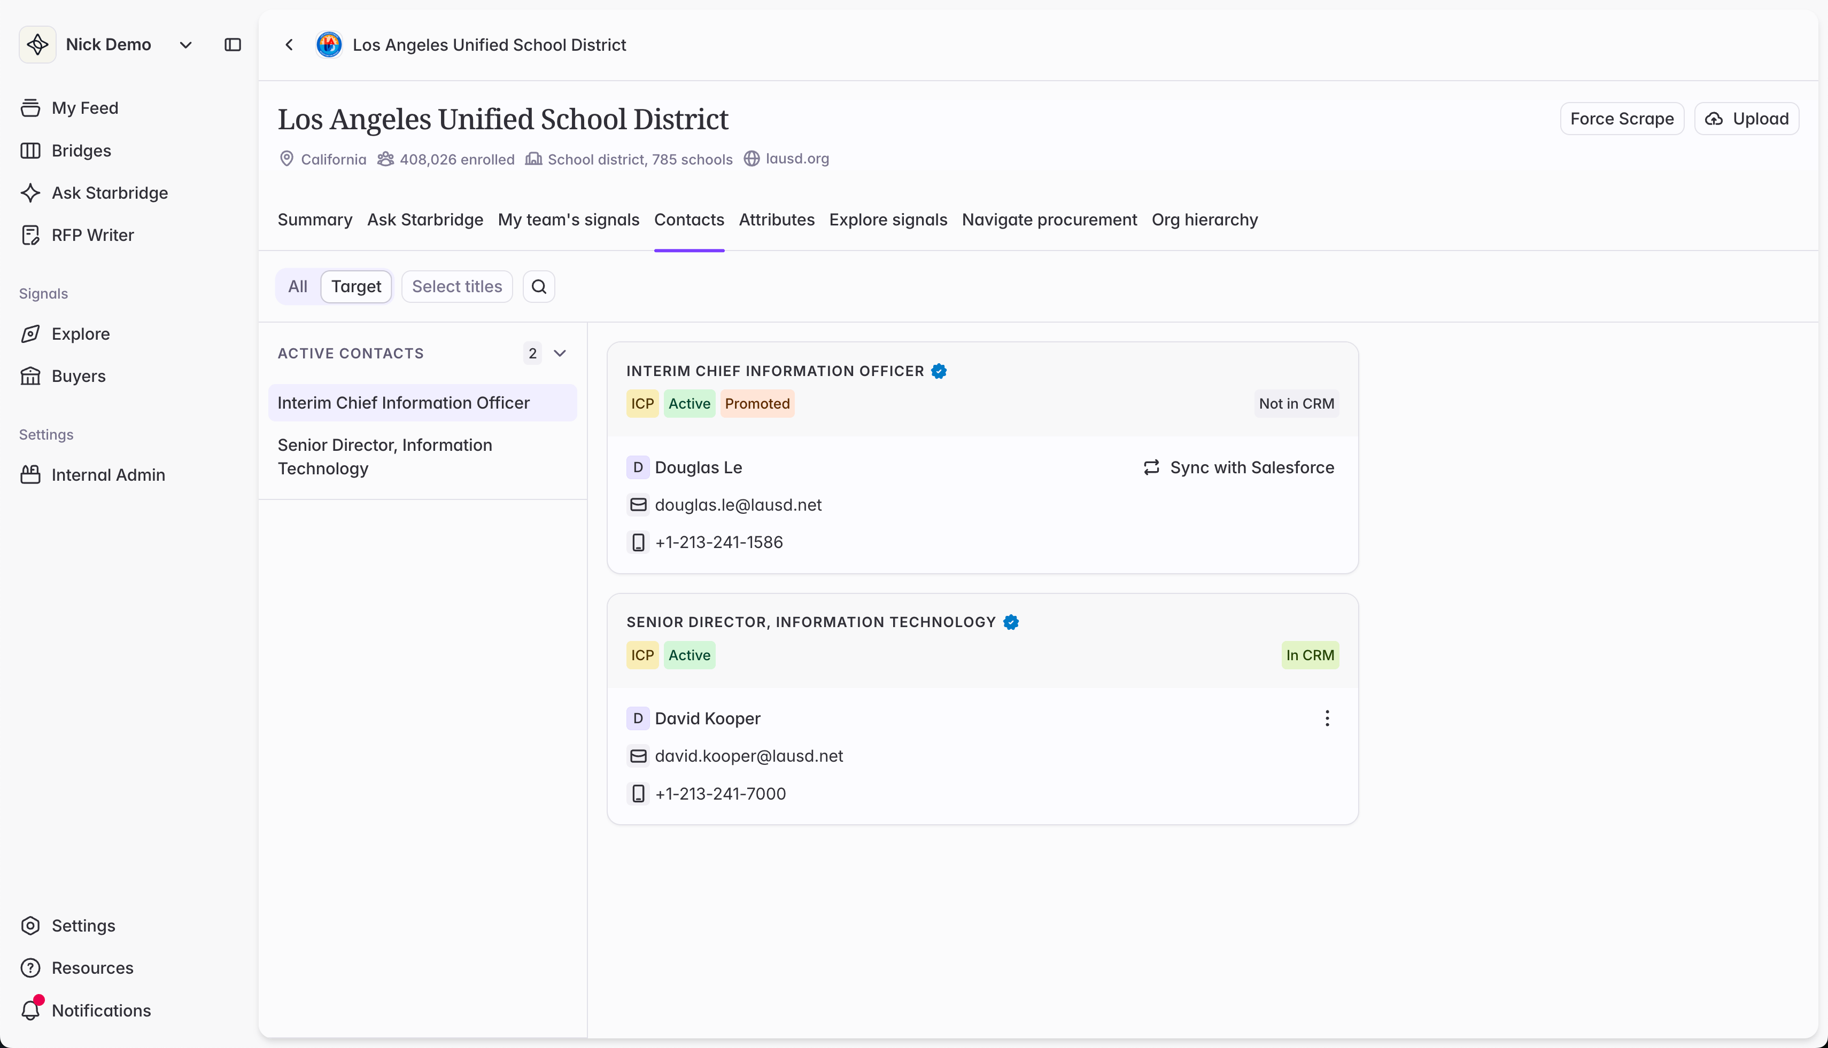Click the ICP tag on Interim CIO card
The width and height of the screenshot is (1828, 1048).
pyautogui.click(x=642, y=404)
